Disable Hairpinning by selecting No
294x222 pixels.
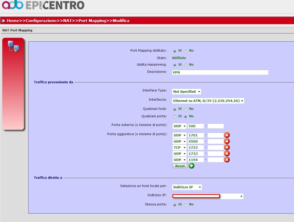[x=185, y=65]
